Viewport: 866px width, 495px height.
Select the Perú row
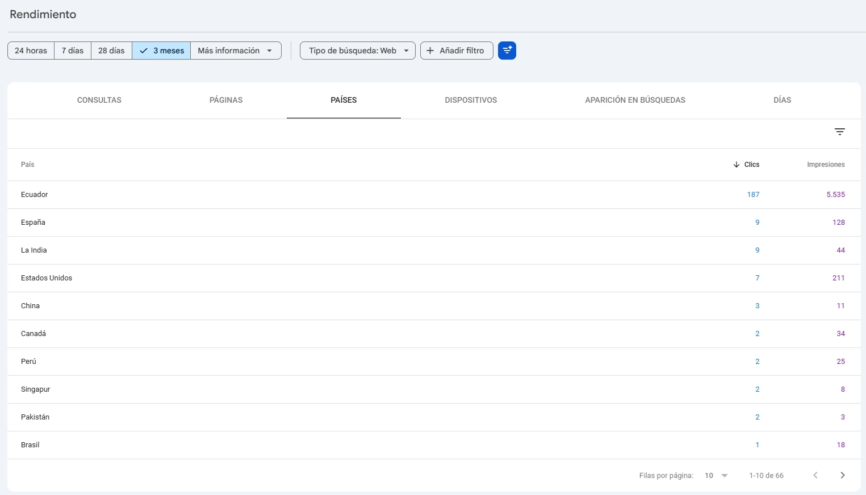[x=434, y=362]
